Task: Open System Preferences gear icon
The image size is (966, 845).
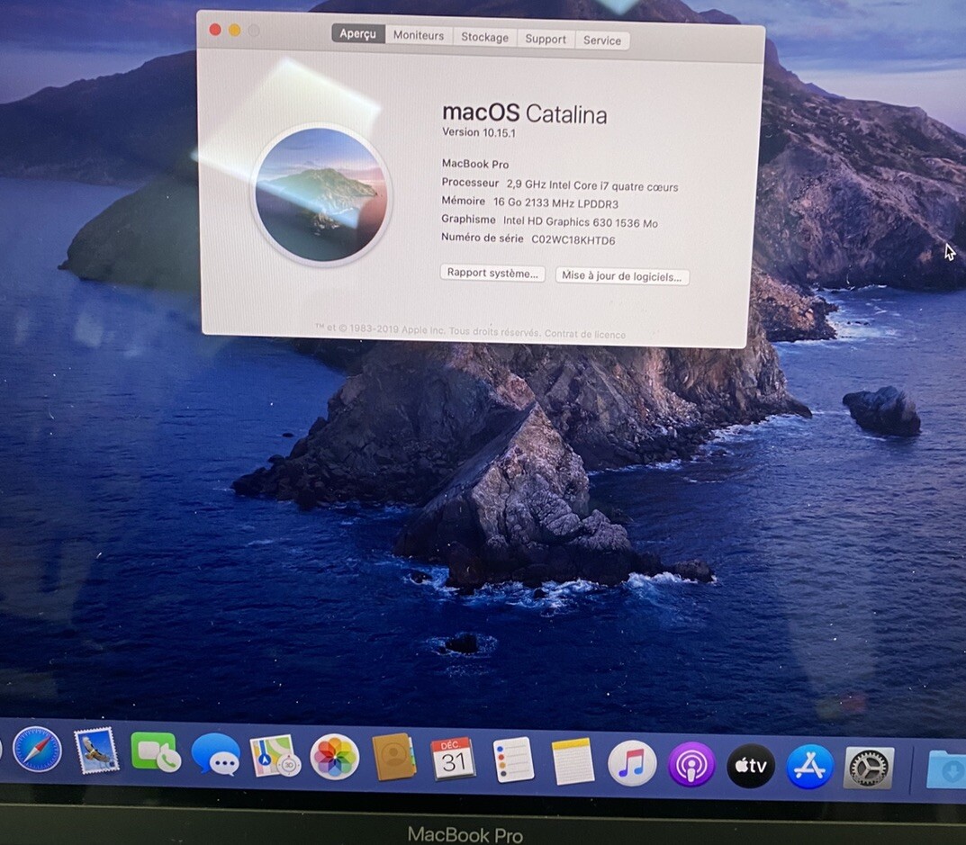Action: point(869,768)
